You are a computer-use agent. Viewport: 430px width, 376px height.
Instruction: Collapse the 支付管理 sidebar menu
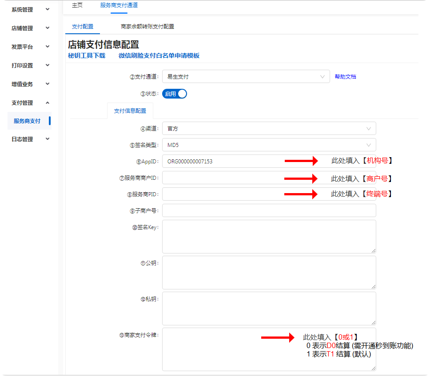[x=30, y=103]
